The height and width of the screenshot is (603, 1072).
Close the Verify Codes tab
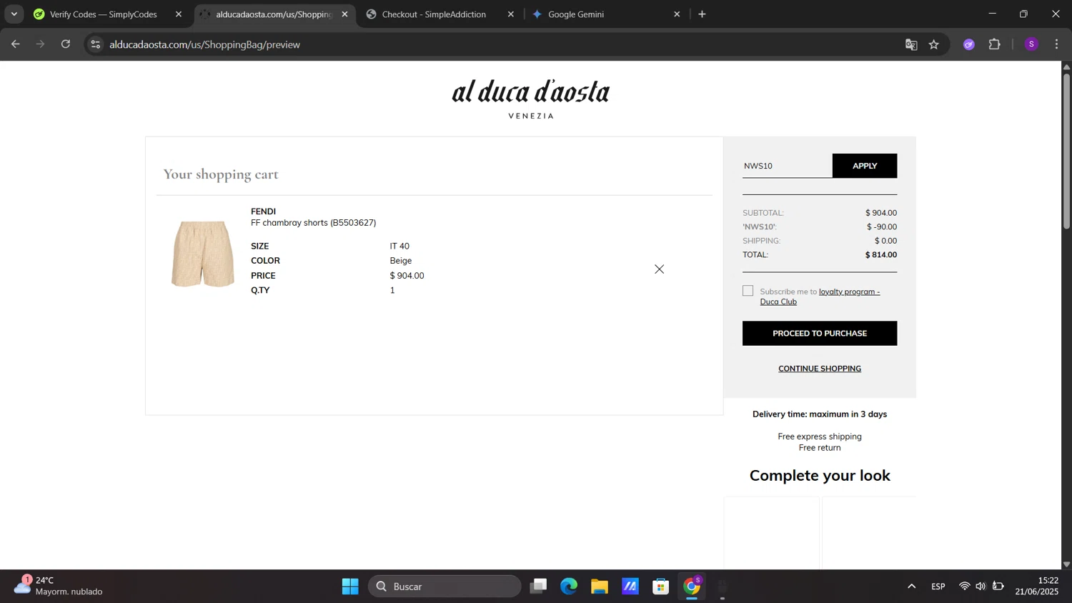pos(179,14)
